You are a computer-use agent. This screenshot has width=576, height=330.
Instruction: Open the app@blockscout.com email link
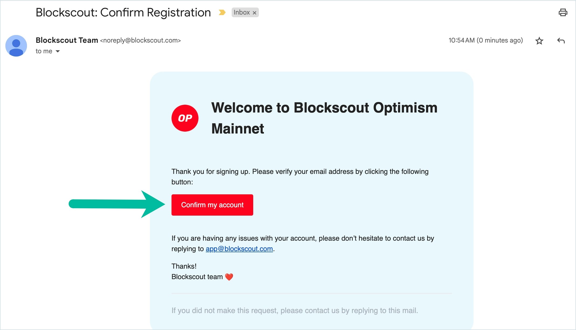point(239,249)
